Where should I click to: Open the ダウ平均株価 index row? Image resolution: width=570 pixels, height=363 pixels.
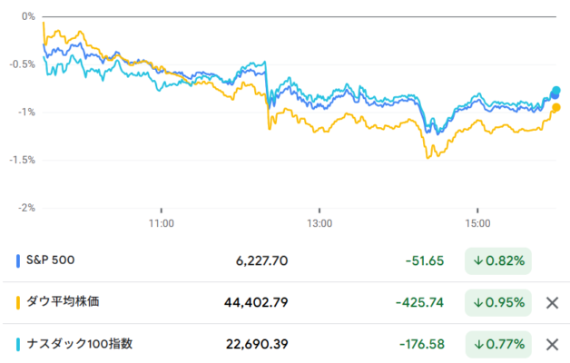coord(285,303)
